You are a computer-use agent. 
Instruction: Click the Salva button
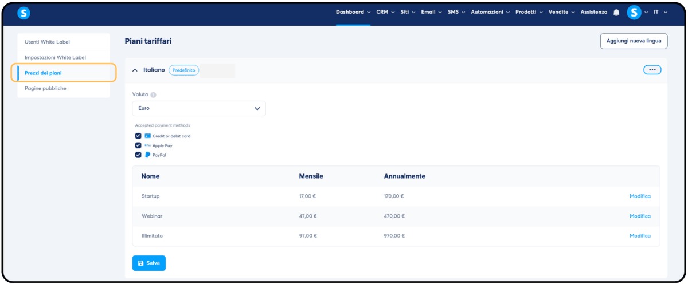pos(149,263)
